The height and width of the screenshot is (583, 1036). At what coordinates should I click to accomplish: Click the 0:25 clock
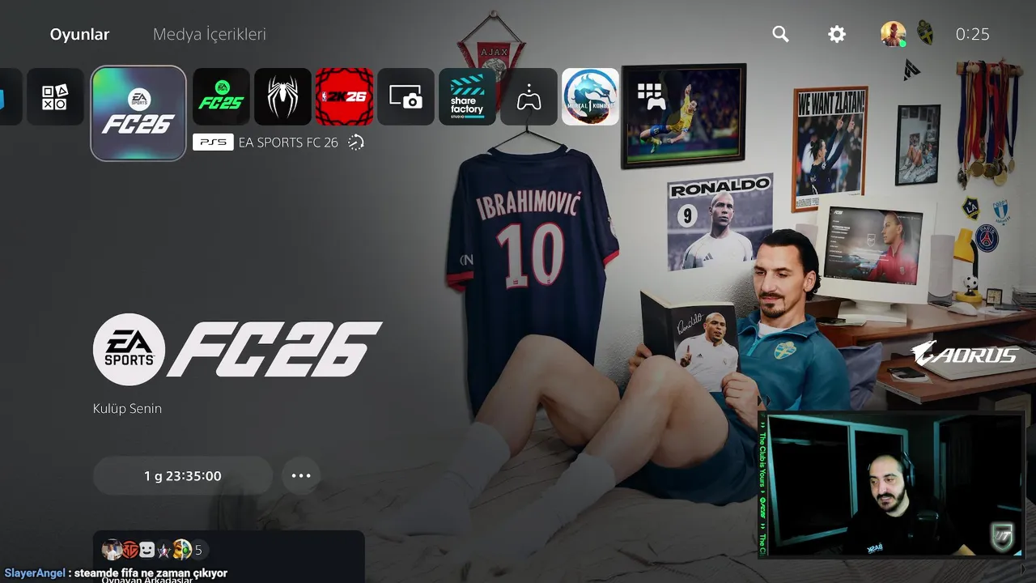point(972,34)
